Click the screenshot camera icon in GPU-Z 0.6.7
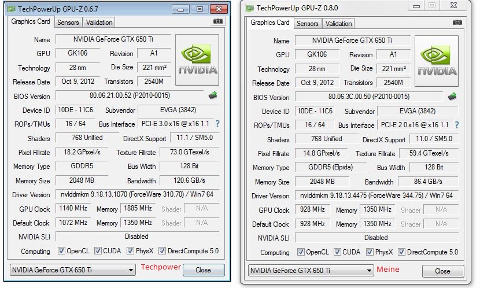This screenshot has width=480, height=288. pyautogui.click(x=217, y=21)
